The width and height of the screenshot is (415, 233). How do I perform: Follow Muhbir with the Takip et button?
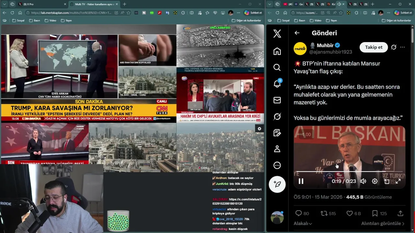pyautogui.click(x=373, y=47)
